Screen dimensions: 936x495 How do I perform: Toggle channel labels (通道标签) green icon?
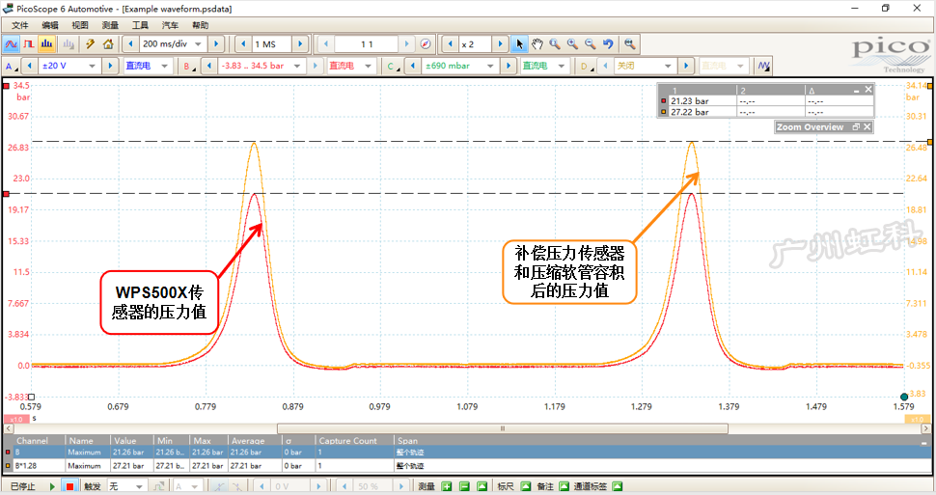click(618, 486)
